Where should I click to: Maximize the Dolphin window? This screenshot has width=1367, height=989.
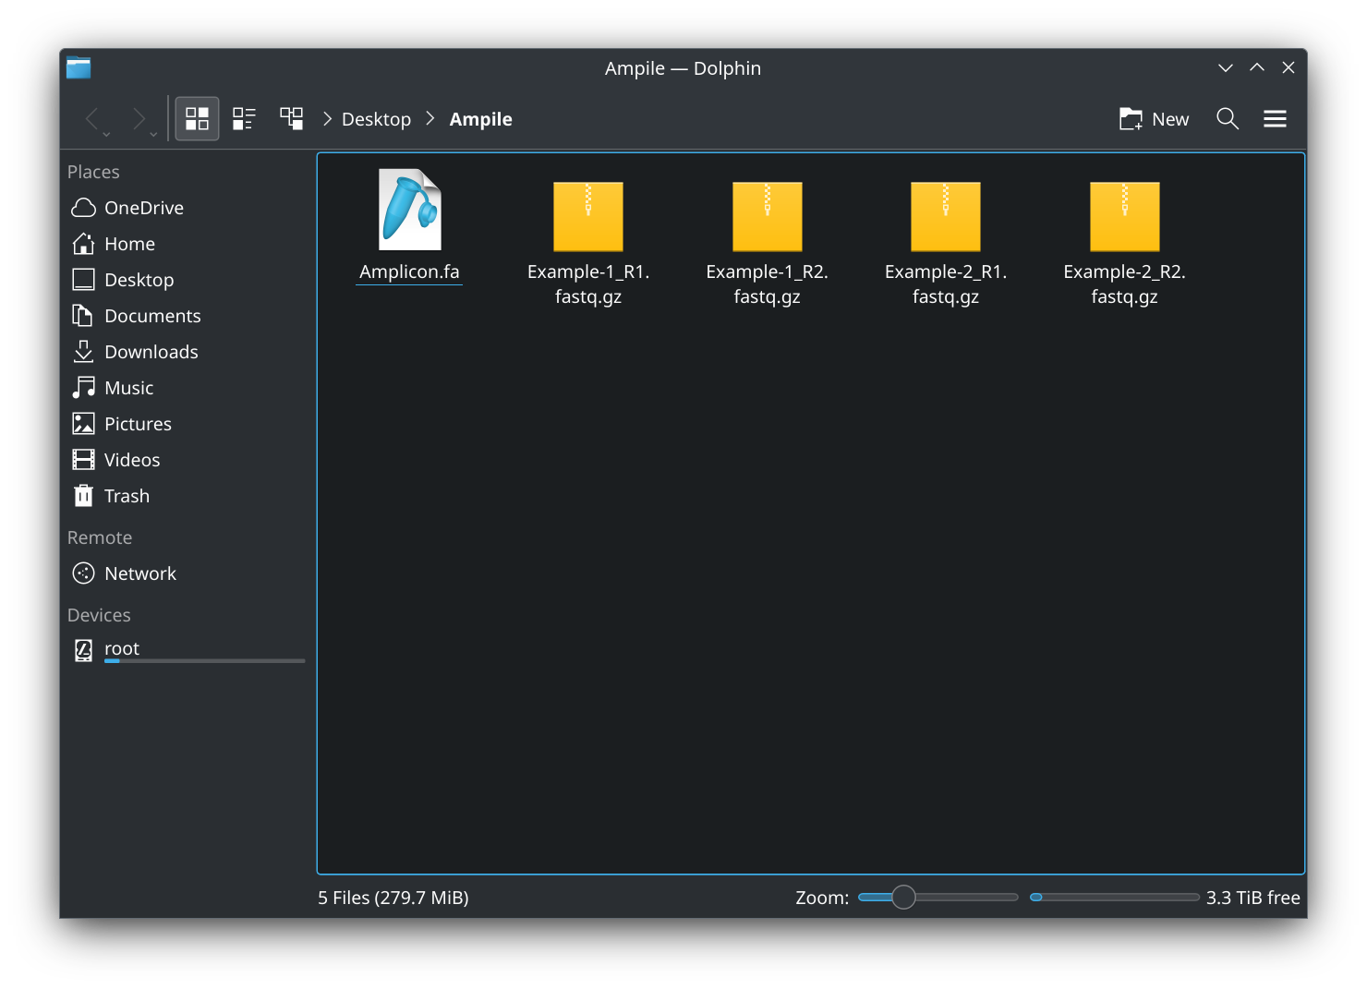point(1257,67)
